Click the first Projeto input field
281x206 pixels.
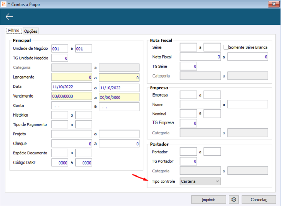[72, 134]
